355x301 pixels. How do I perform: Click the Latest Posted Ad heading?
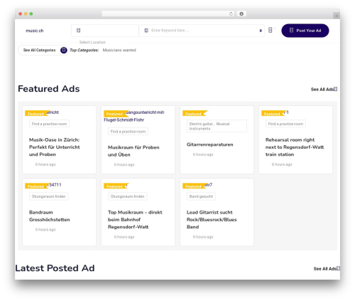point(55,268)
